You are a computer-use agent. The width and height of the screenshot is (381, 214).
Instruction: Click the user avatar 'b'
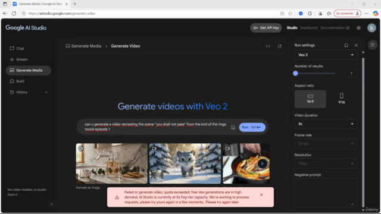click(x=371, y=28)
